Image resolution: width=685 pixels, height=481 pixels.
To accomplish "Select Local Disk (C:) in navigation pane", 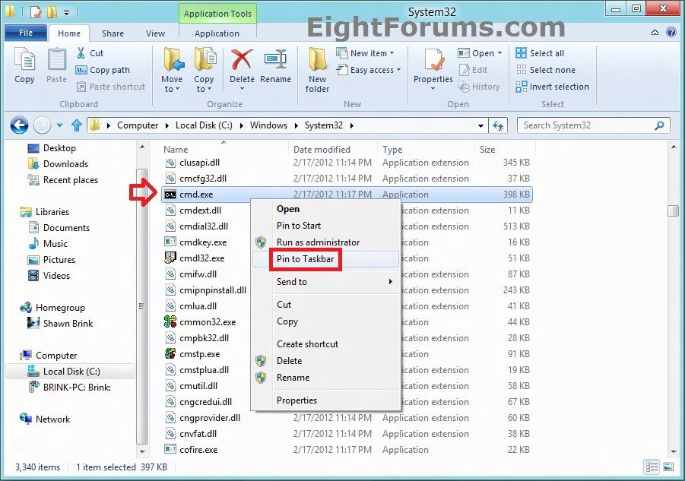I will [x=71, y=372].
